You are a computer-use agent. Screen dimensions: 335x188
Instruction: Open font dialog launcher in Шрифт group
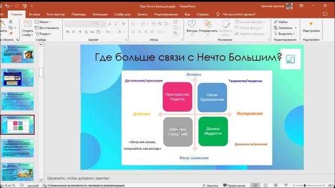click(127, 40)
